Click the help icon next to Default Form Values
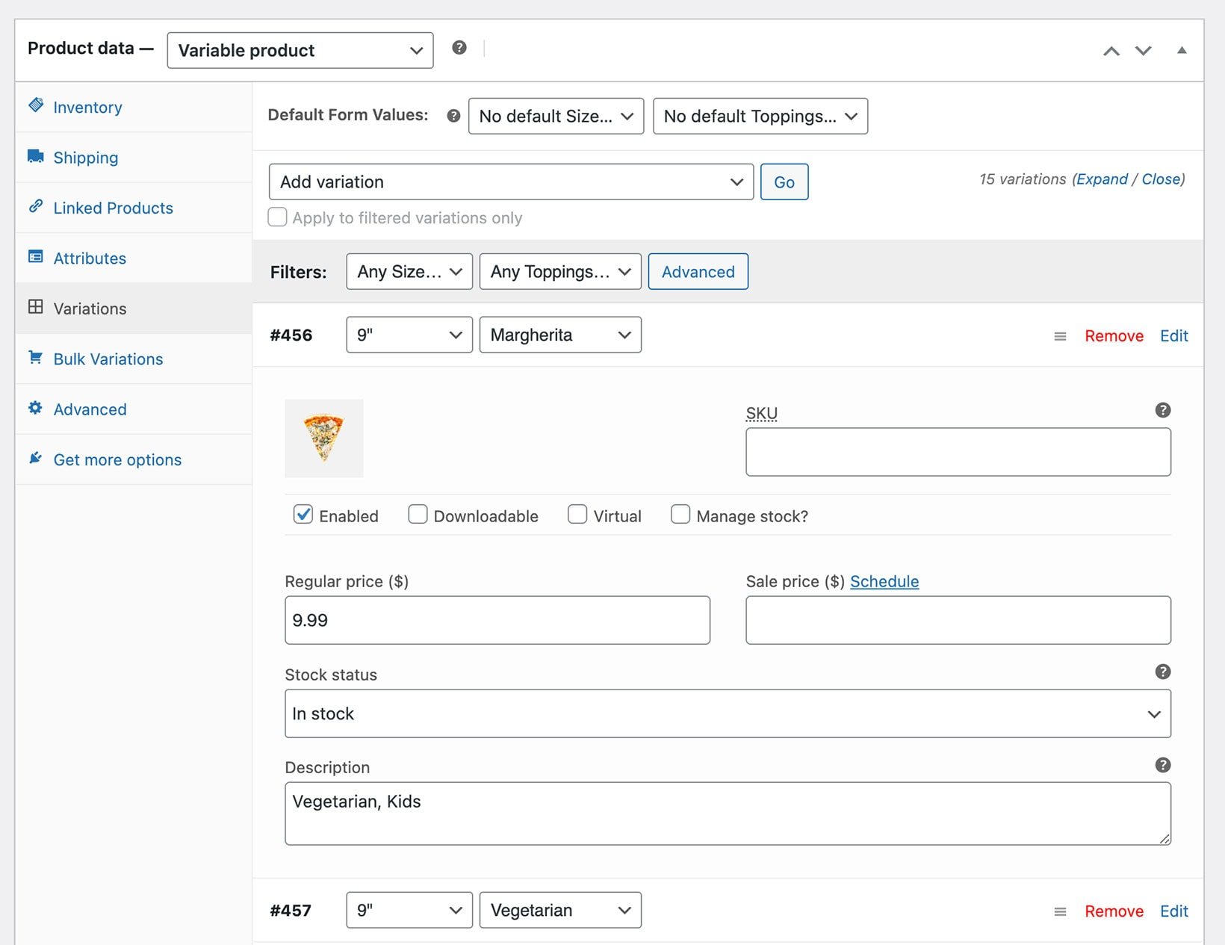The width and height of the screenshot is (1225, 945). [453, 115]
